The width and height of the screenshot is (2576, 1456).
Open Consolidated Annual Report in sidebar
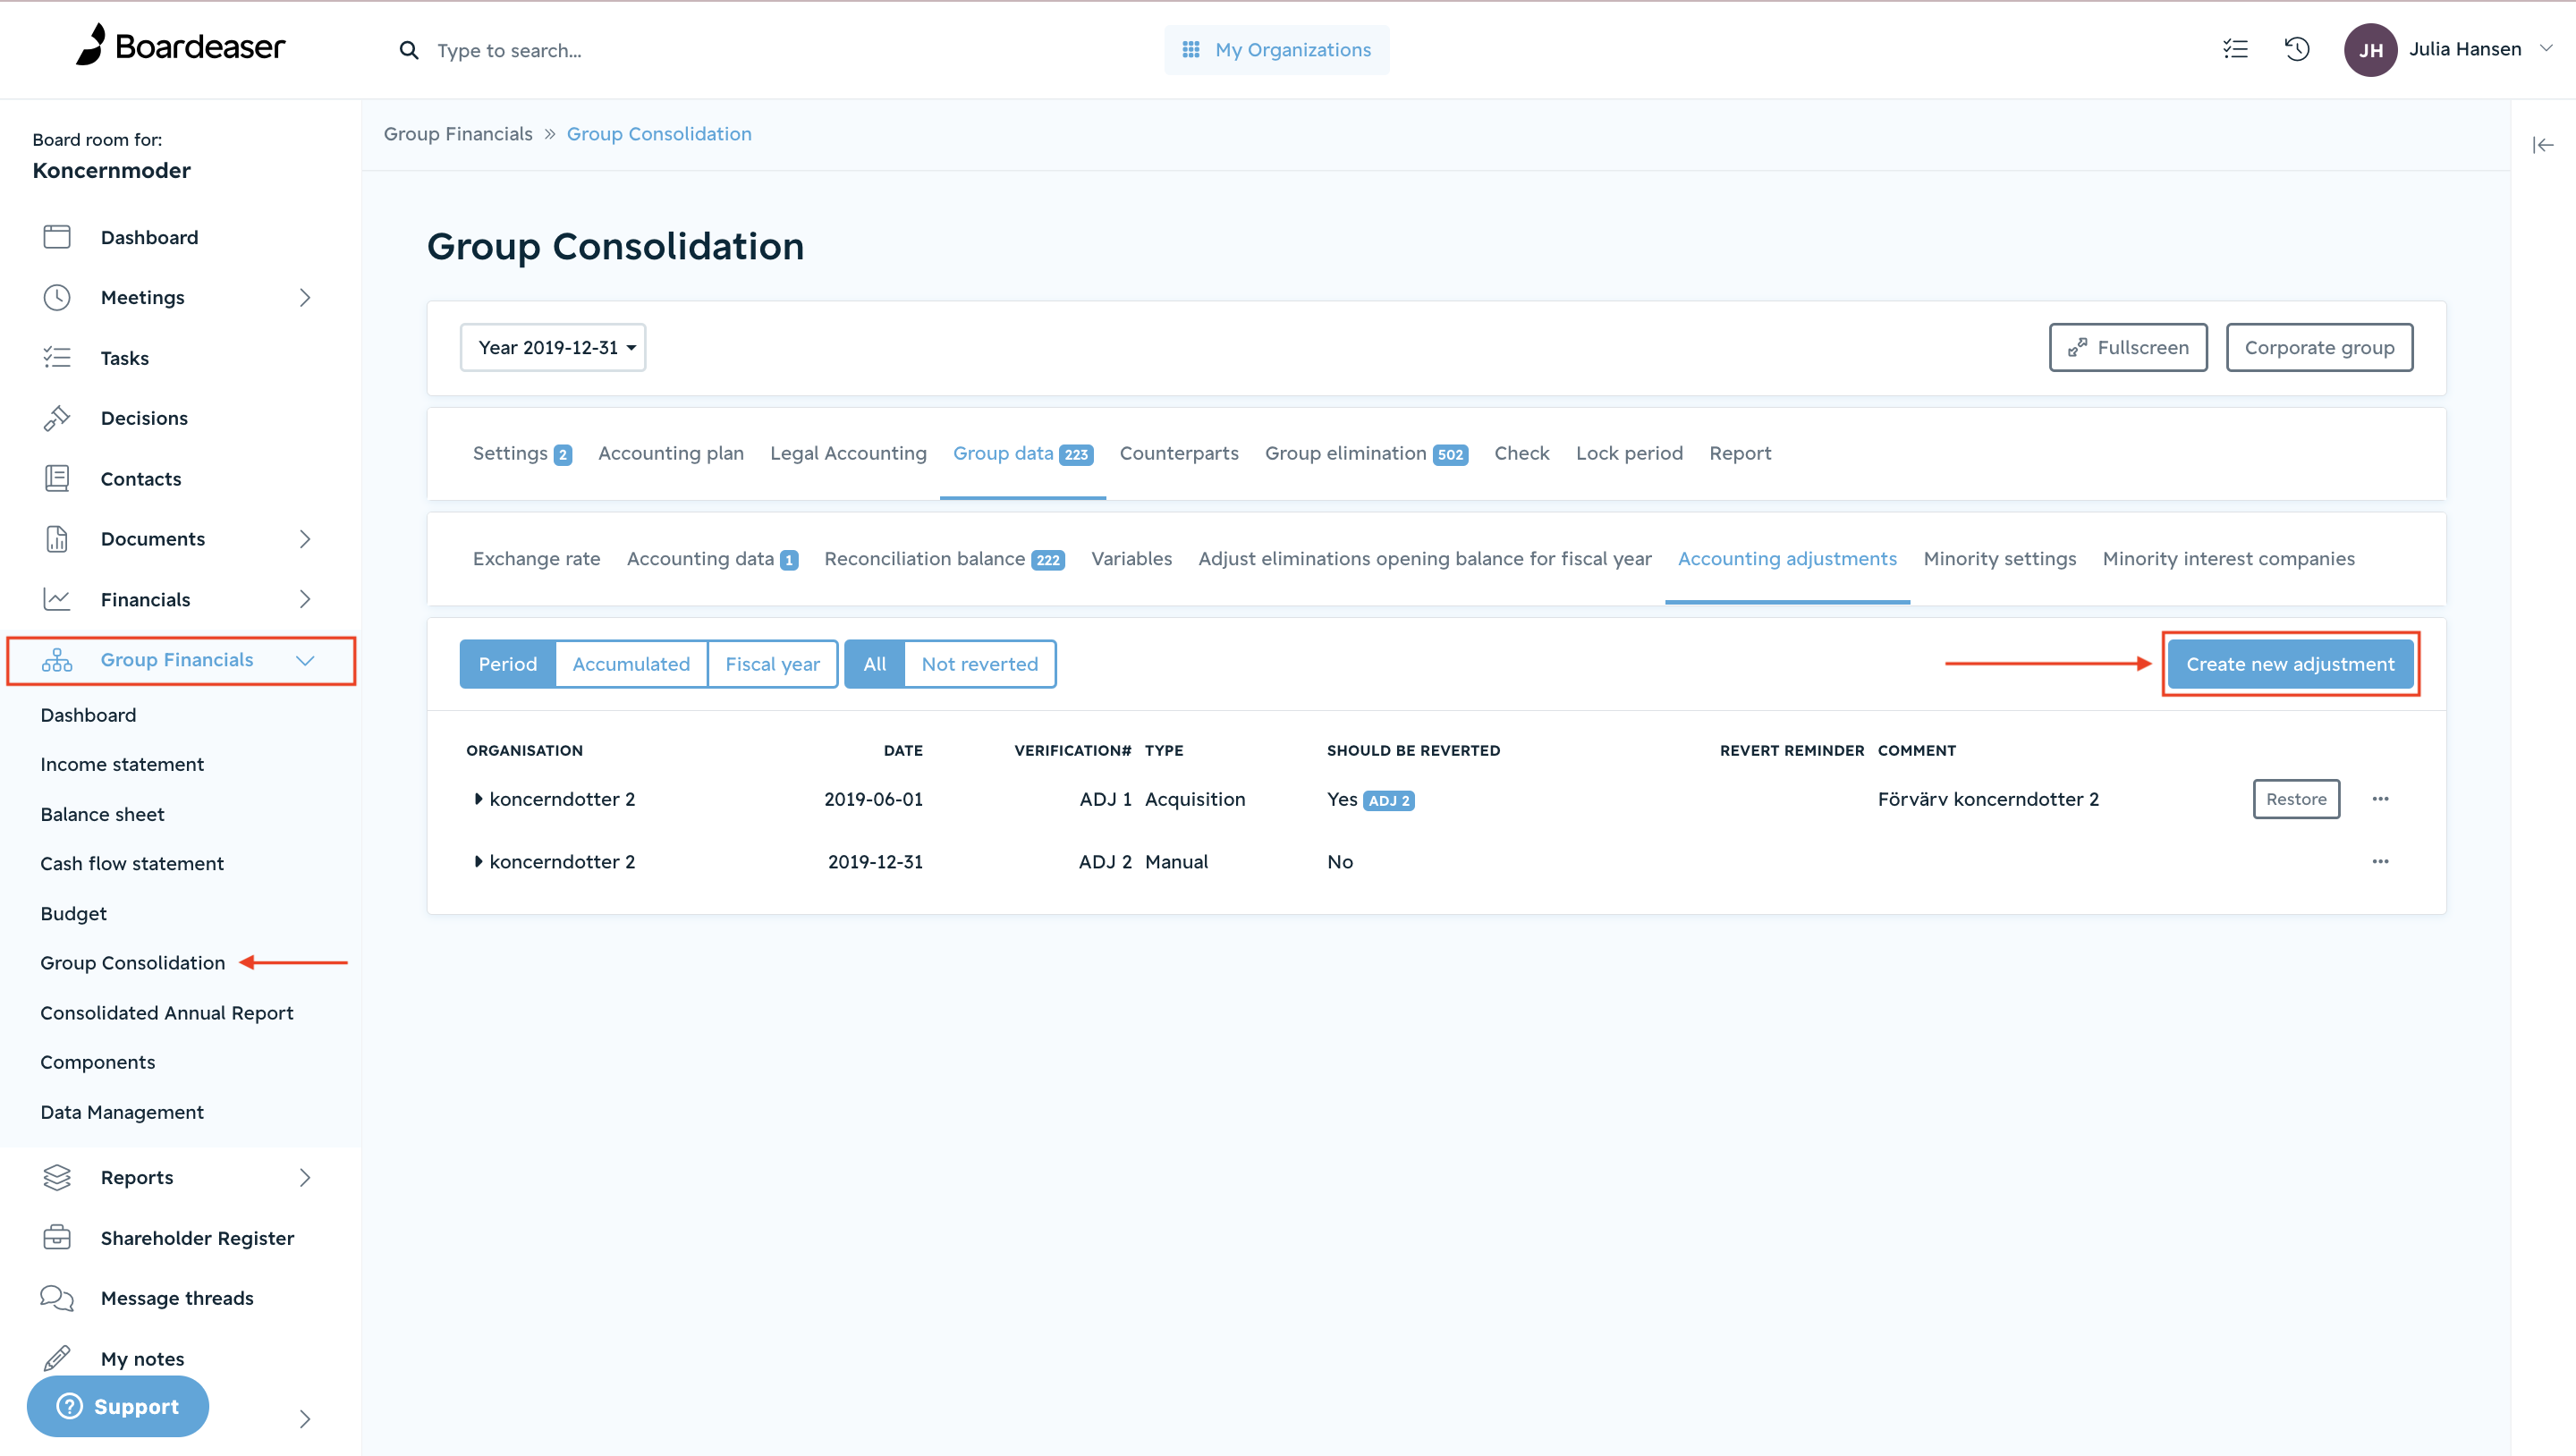coord(167,1013)
